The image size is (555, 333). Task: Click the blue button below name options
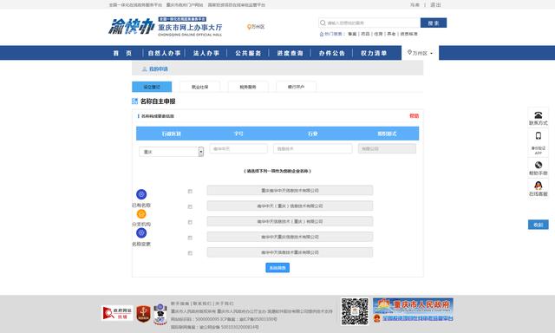[277, 268]
